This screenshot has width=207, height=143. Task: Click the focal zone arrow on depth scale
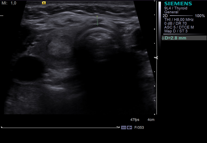pyautogui.click(x=156, y=57)
